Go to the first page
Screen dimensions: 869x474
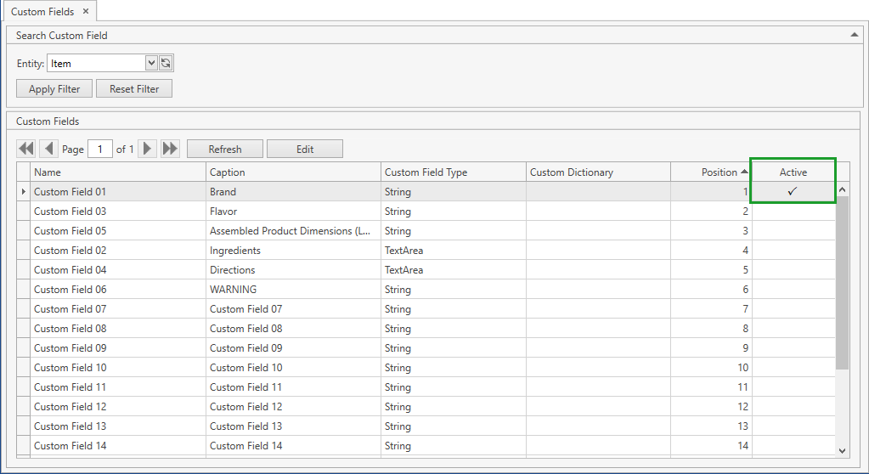(26, 149)
